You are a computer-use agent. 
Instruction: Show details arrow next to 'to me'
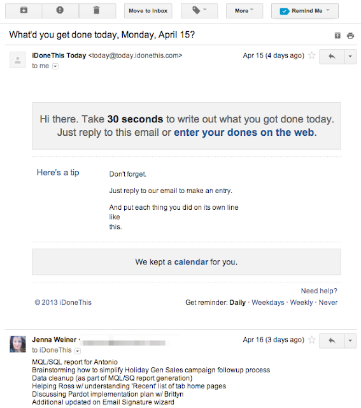point(55,66)
